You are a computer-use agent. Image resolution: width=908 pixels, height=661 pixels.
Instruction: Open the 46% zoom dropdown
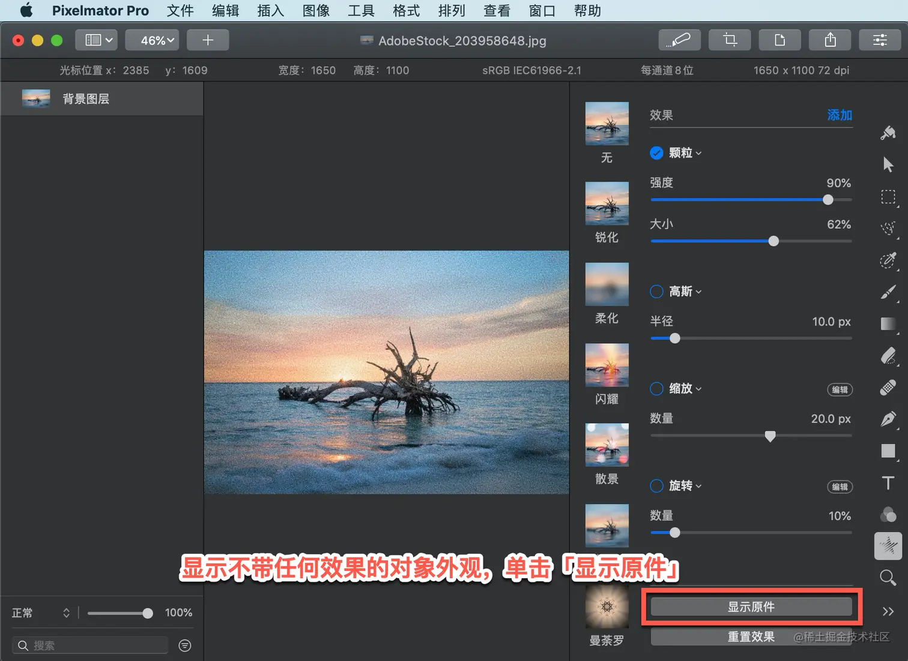pyautogui.click(x=152, y=40)
